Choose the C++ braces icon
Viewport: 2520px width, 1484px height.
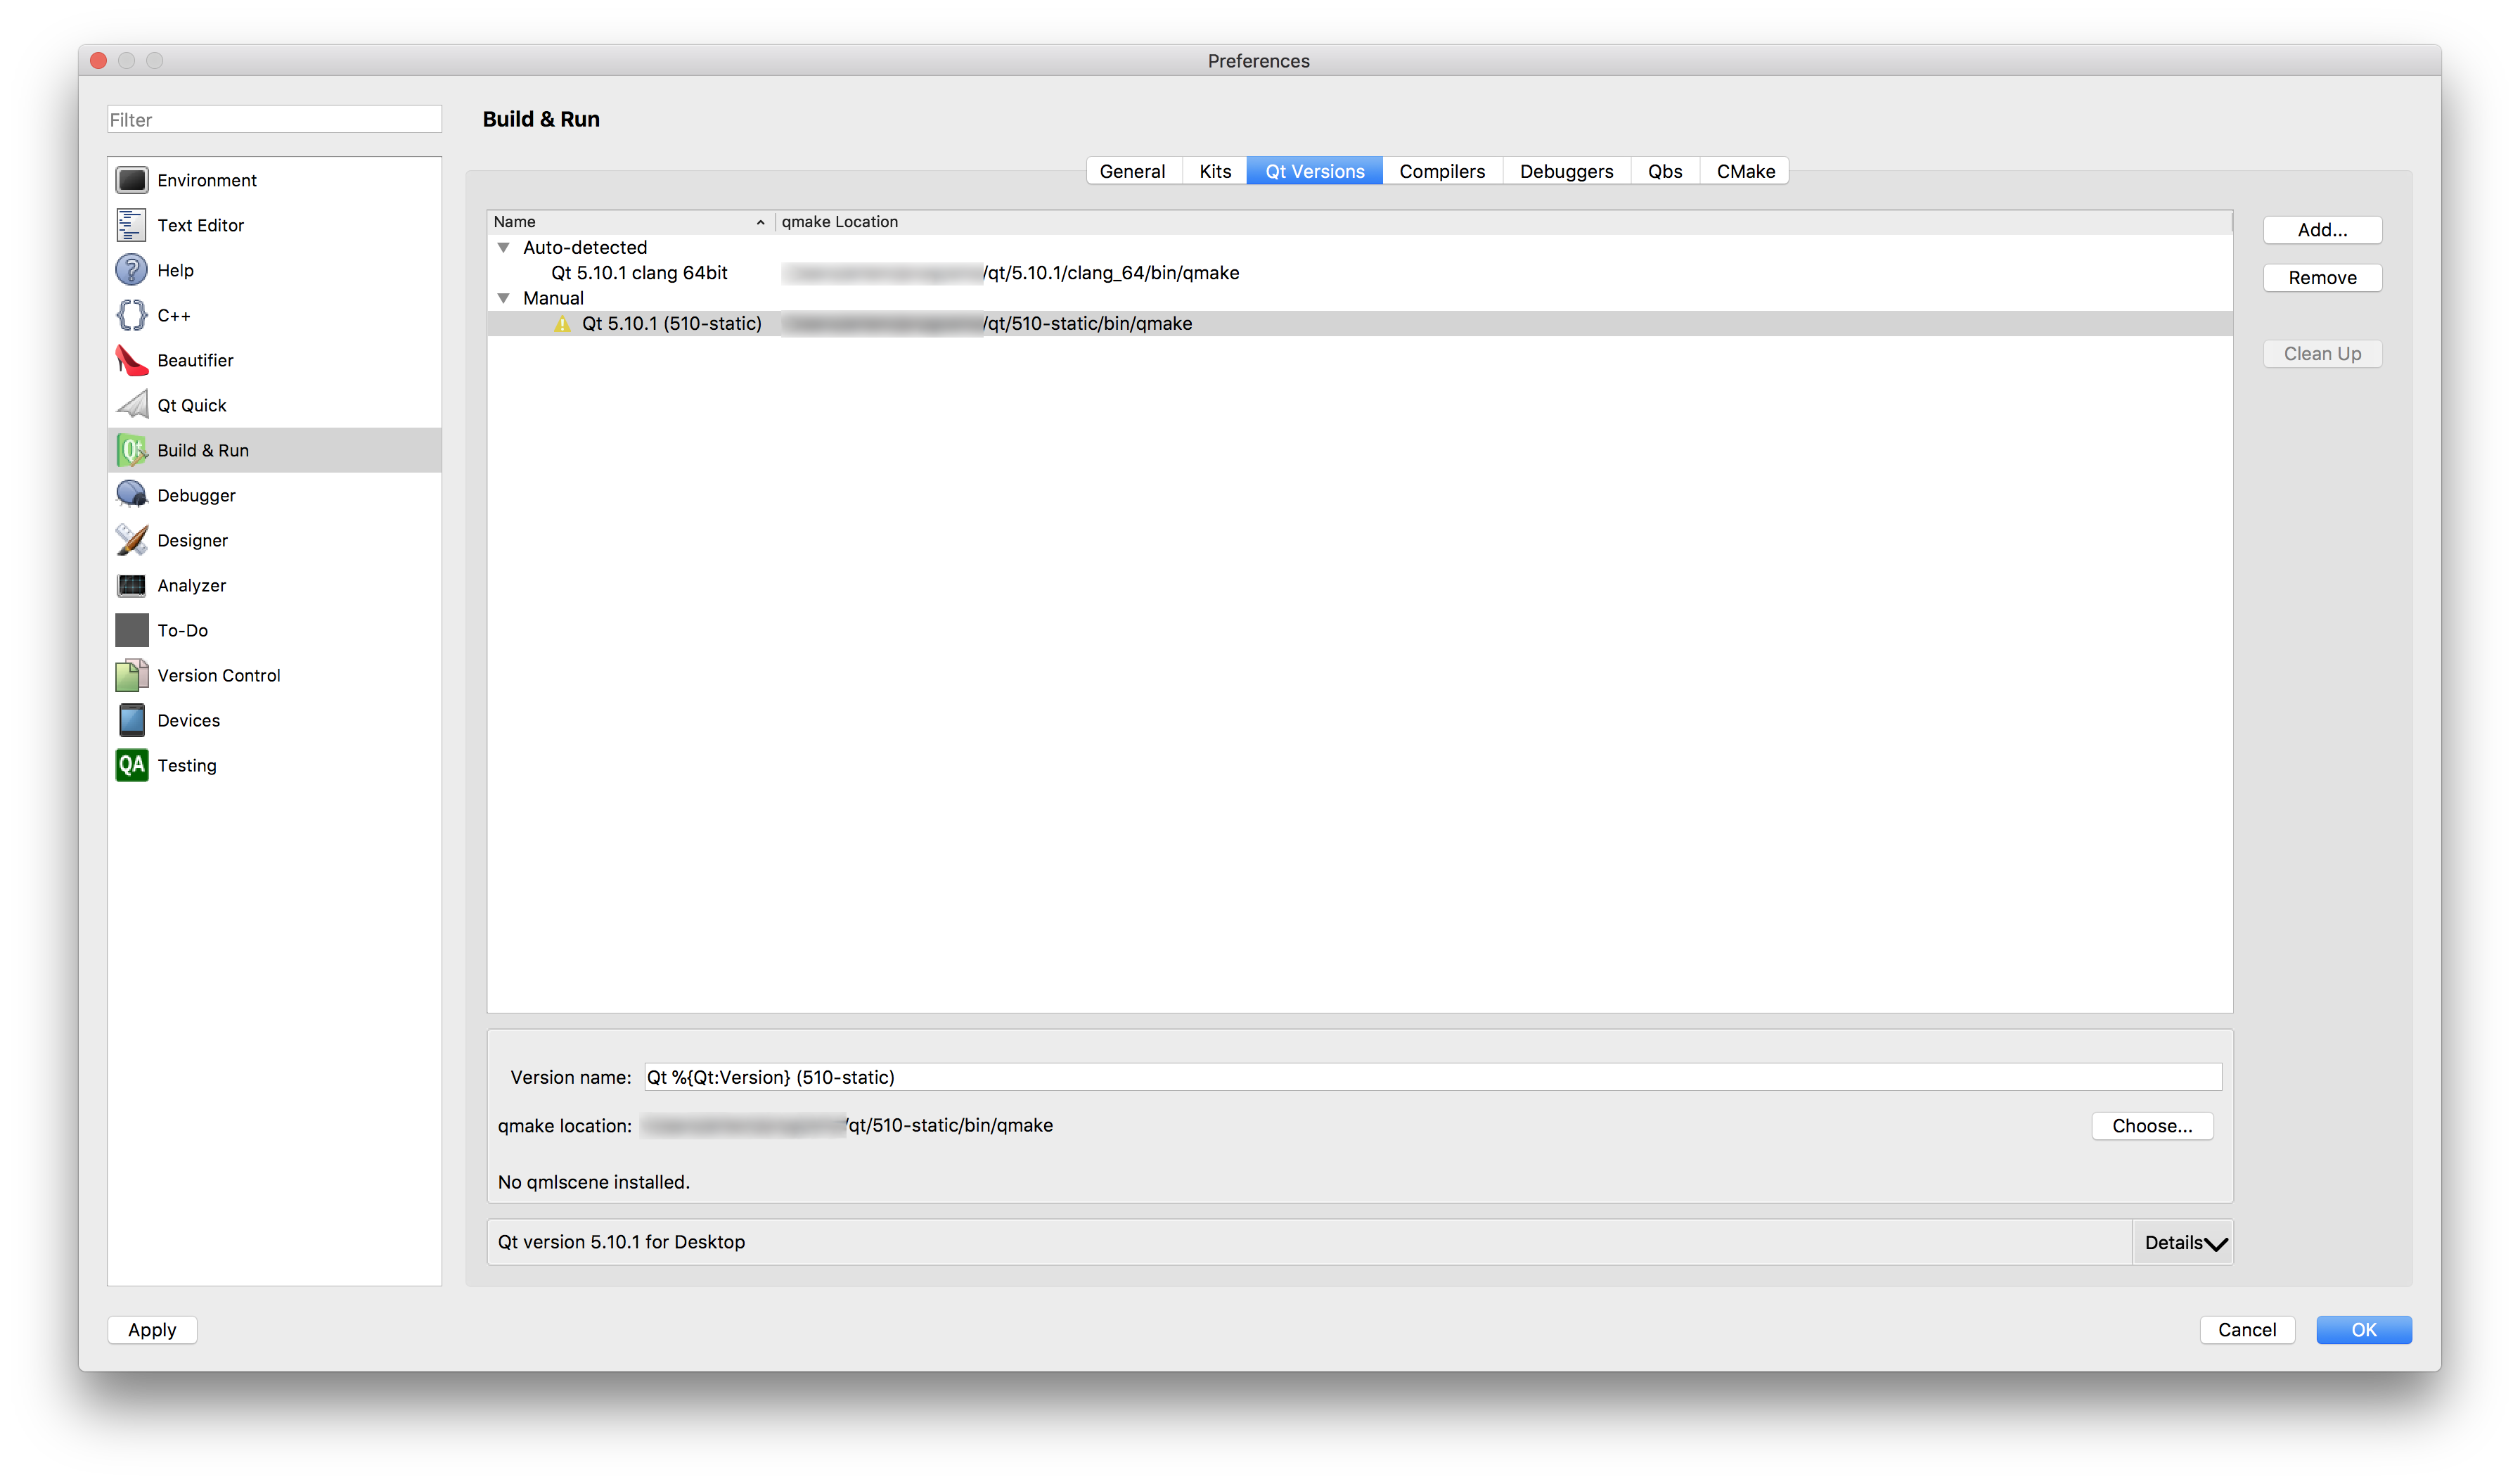131,315
